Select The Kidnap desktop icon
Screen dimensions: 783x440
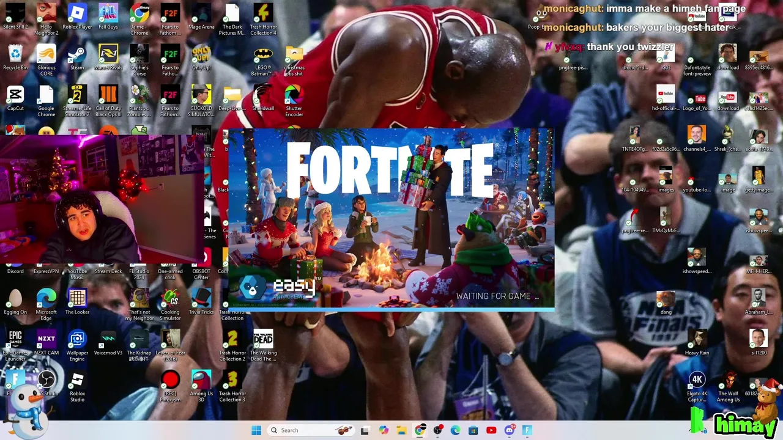[x=139, y=345]
